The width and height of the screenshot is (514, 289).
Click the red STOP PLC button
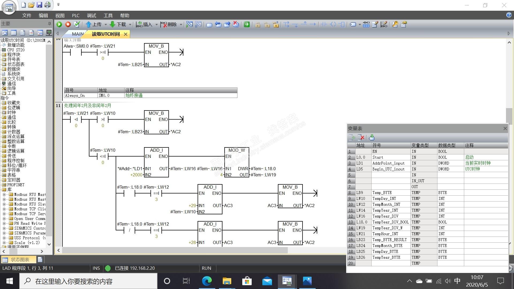coord(68,24)
